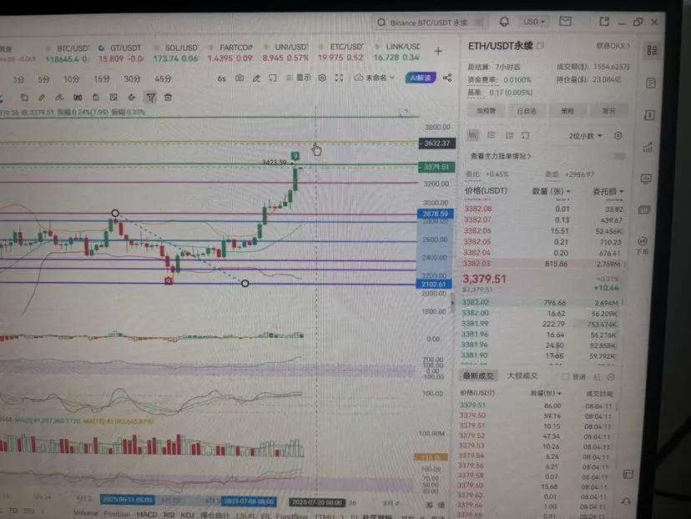Click the OKX exchange link
Screen dimensions: 691x519
click(x=613, y=46)
